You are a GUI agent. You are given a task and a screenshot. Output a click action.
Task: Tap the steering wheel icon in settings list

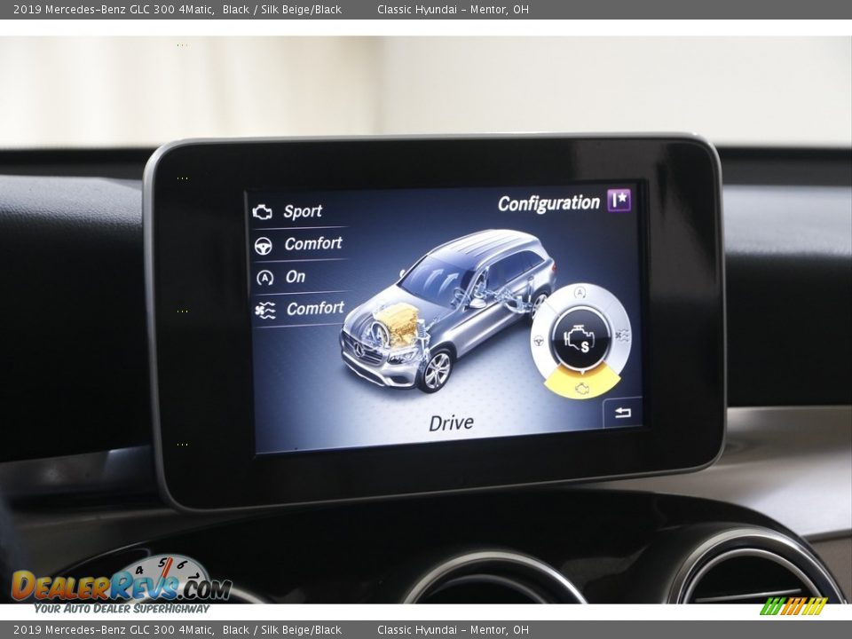[264, 246]
